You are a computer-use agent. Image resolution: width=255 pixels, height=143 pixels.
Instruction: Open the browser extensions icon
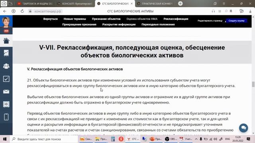click(x=241, y=11)
